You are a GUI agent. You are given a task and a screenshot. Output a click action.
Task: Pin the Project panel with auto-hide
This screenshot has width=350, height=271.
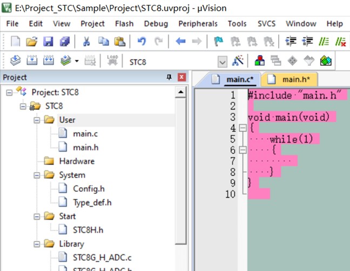point(169,77)
